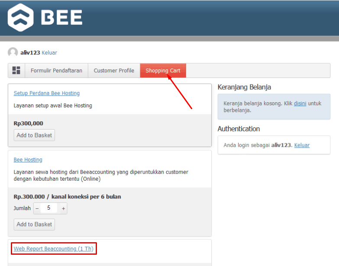Select the Shopping Cart tab

163,71
